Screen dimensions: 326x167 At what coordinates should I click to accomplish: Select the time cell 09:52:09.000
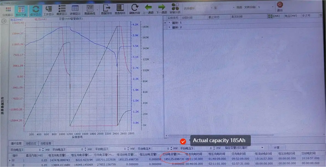pos(240,159)
